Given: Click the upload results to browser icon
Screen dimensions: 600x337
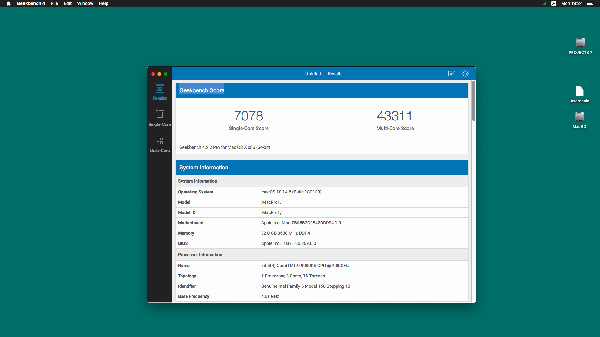Looking at the screenshot, I should (x=452, y=74).
